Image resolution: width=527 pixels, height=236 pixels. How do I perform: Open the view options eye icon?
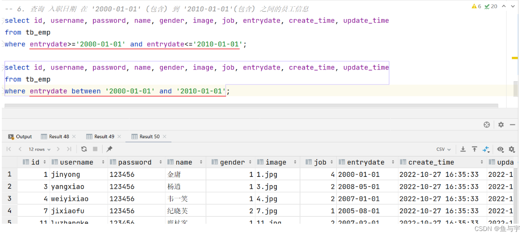[x=501, y=149]
